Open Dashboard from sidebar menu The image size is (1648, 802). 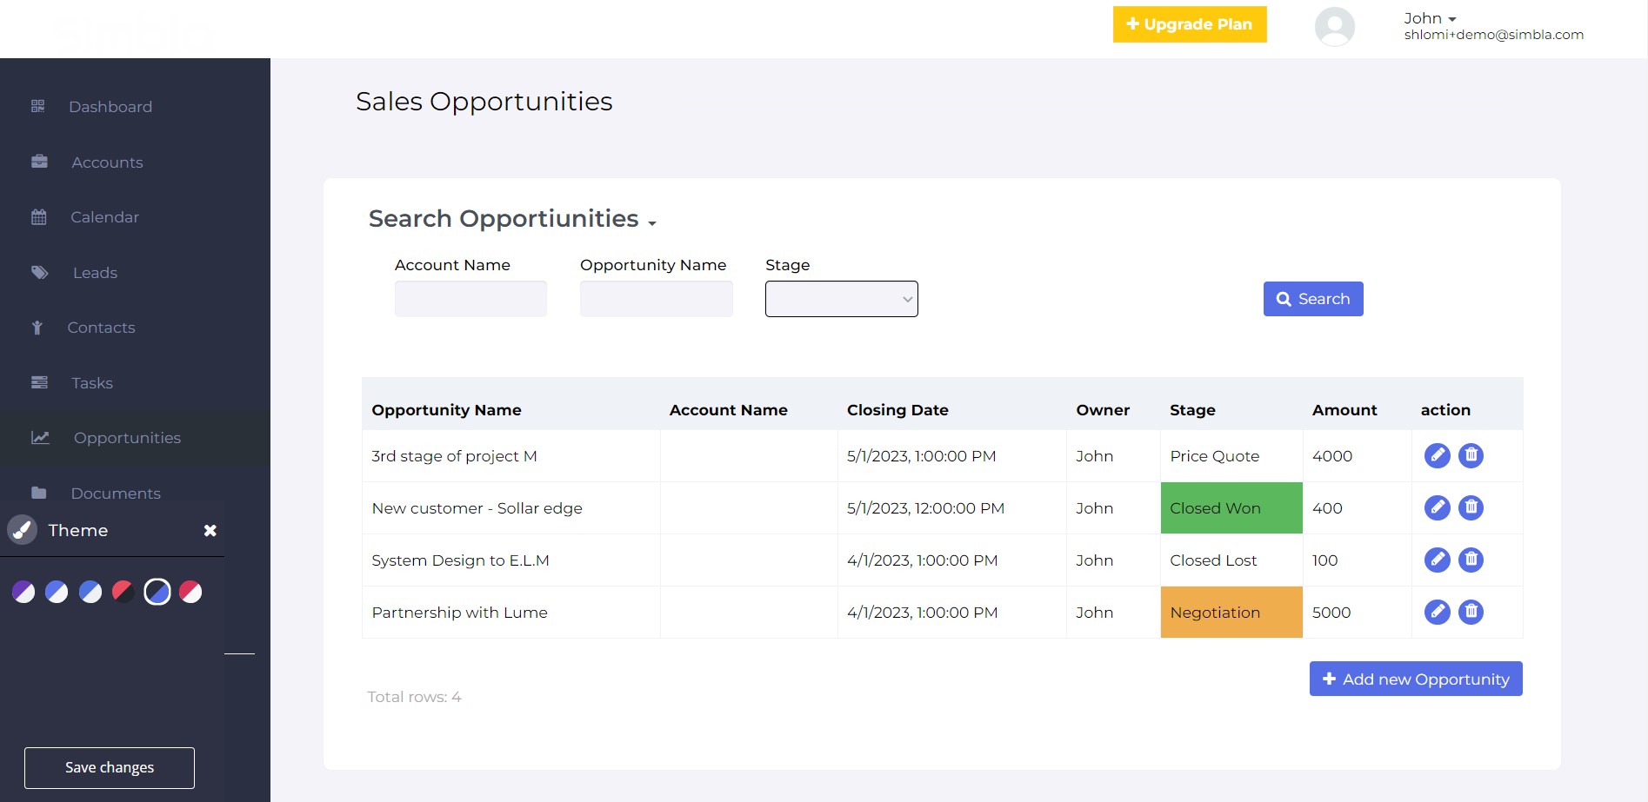tap(110, 107)
